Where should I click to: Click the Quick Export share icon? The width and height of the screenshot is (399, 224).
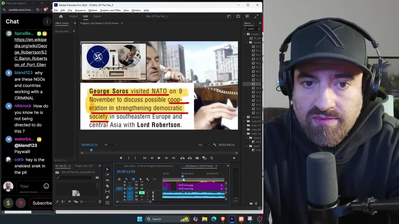[x=238, y=16]
